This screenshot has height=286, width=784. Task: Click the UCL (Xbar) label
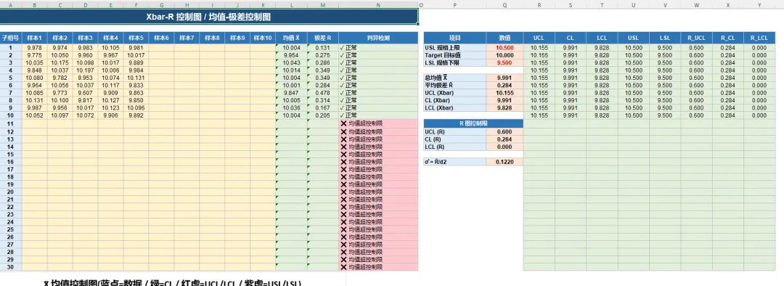454,93
